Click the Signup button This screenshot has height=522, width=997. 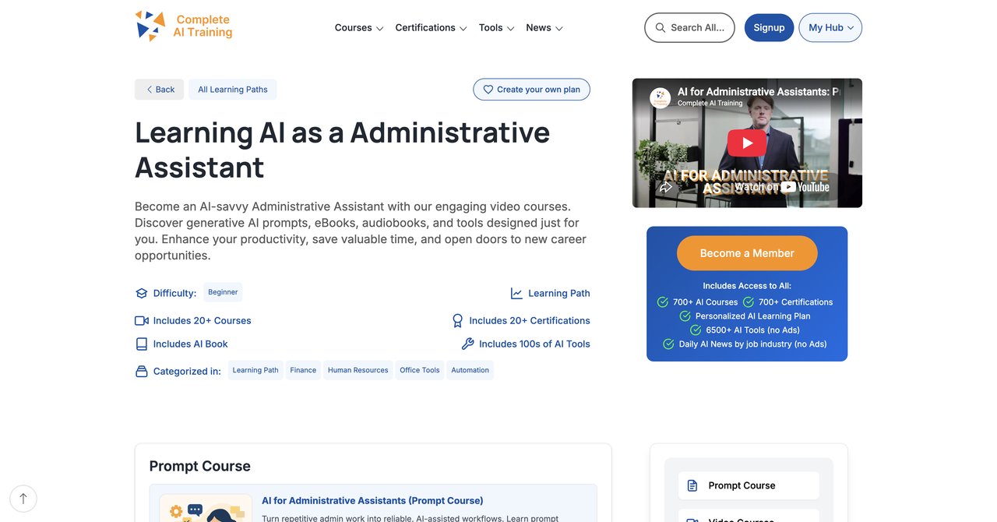(x=769, y=27)
